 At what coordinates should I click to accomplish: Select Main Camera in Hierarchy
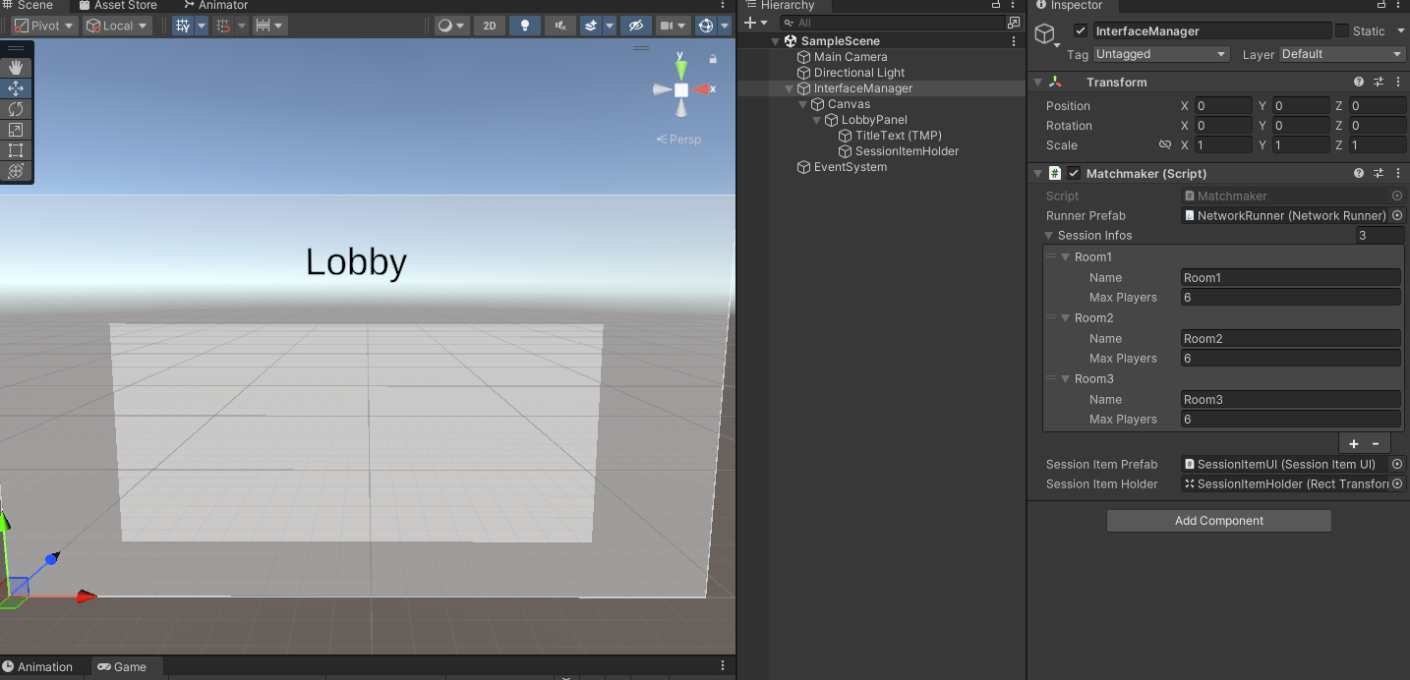click(851, 57)
